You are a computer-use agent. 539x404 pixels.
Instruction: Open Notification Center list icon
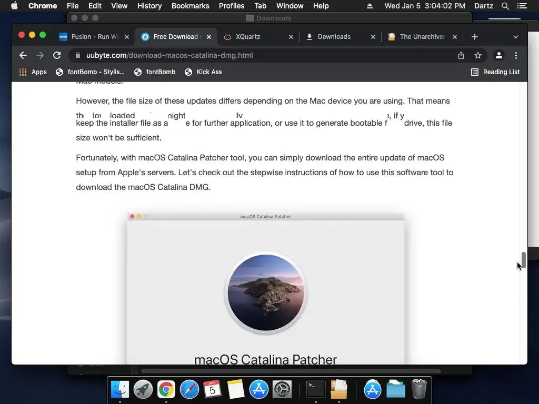[x=522, y=6]
